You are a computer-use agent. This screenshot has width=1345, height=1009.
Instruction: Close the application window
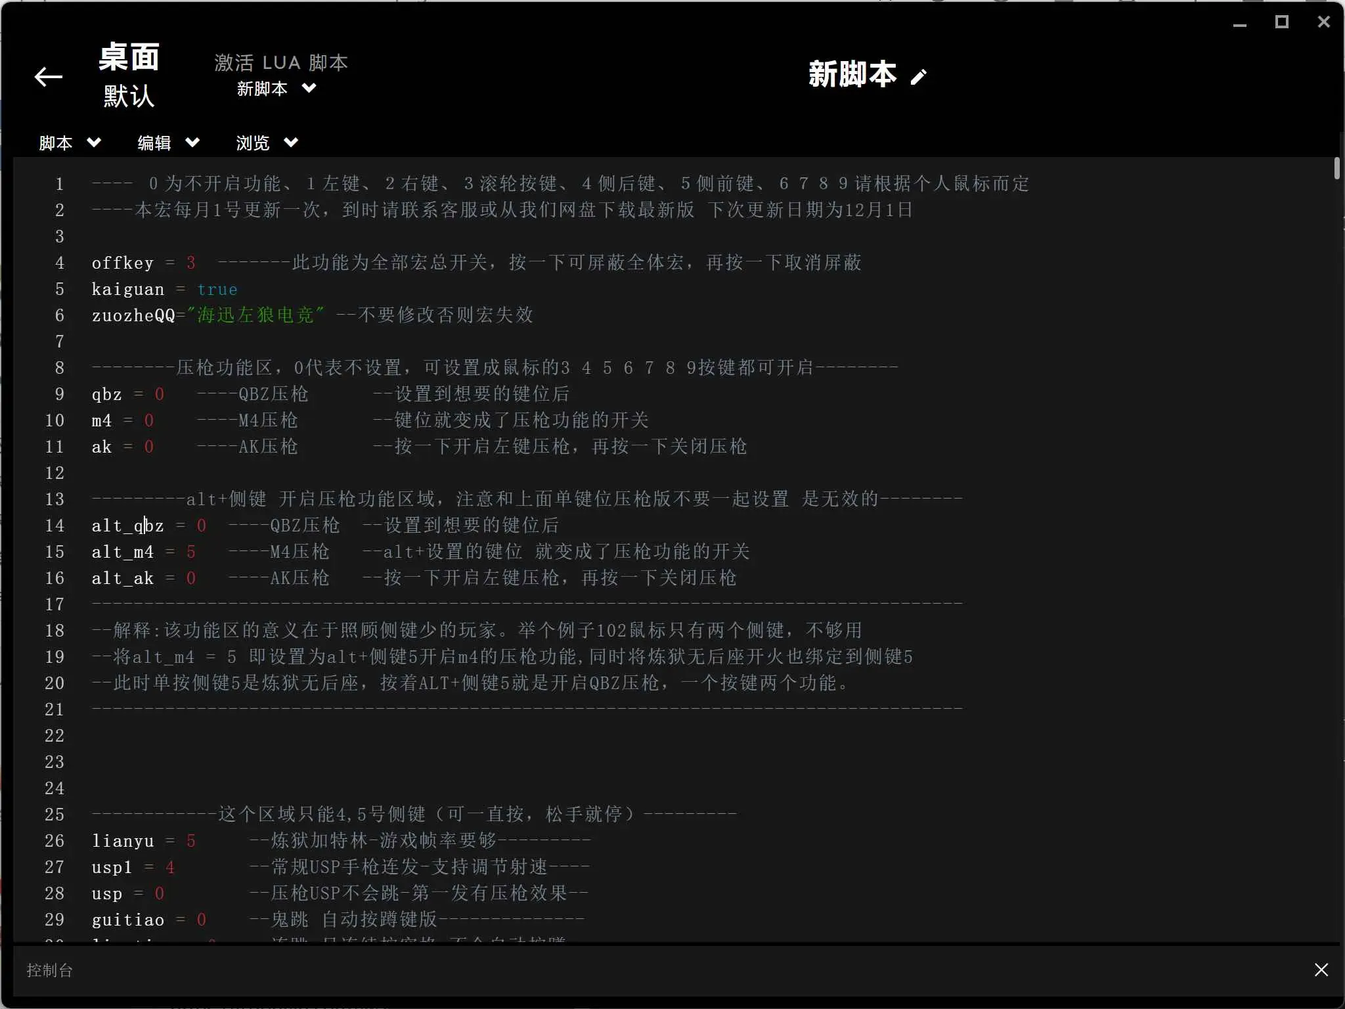[1323, 22]
